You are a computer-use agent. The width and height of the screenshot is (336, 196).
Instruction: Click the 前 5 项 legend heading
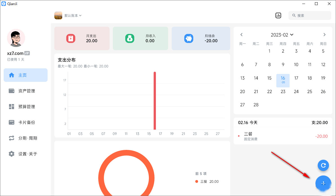[x=201, y=174]
